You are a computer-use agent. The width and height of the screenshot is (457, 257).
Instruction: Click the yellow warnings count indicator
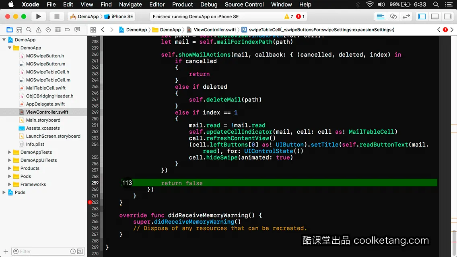(288, 16)
